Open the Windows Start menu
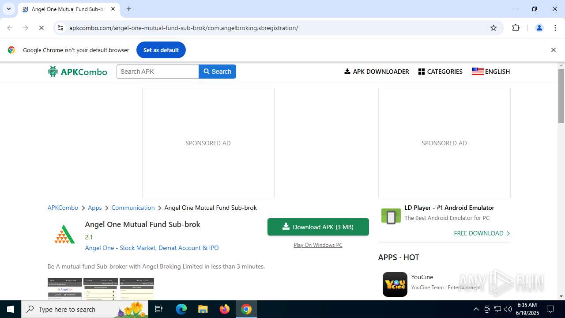This screenshot has width=565, height=318. 11,309
